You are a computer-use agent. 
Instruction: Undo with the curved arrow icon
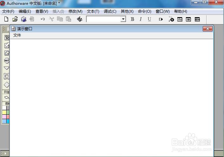click(x=43, y=19)
